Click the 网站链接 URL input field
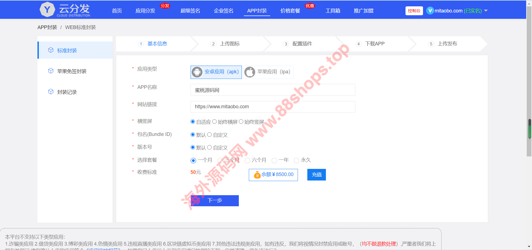 (273, 107)
